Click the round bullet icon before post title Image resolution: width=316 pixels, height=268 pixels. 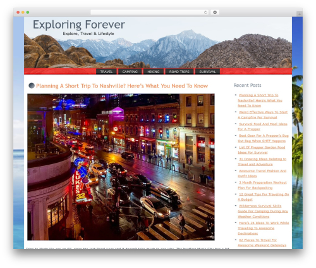(x=32, y=86)
